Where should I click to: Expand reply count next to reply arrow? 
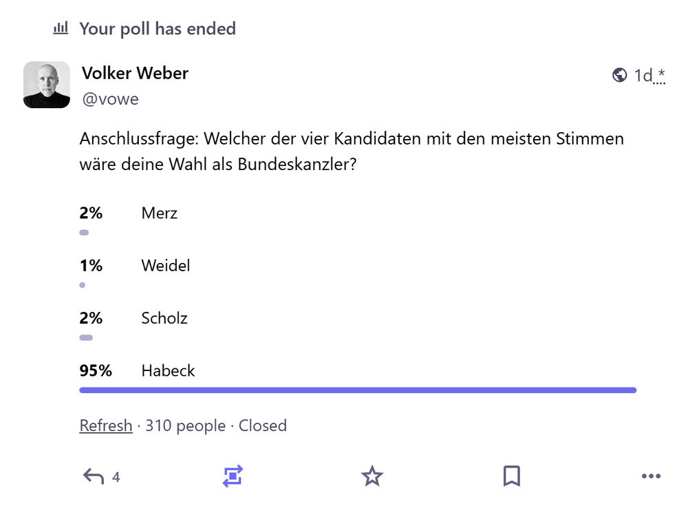pyautogui.click(x=114, y=475)
